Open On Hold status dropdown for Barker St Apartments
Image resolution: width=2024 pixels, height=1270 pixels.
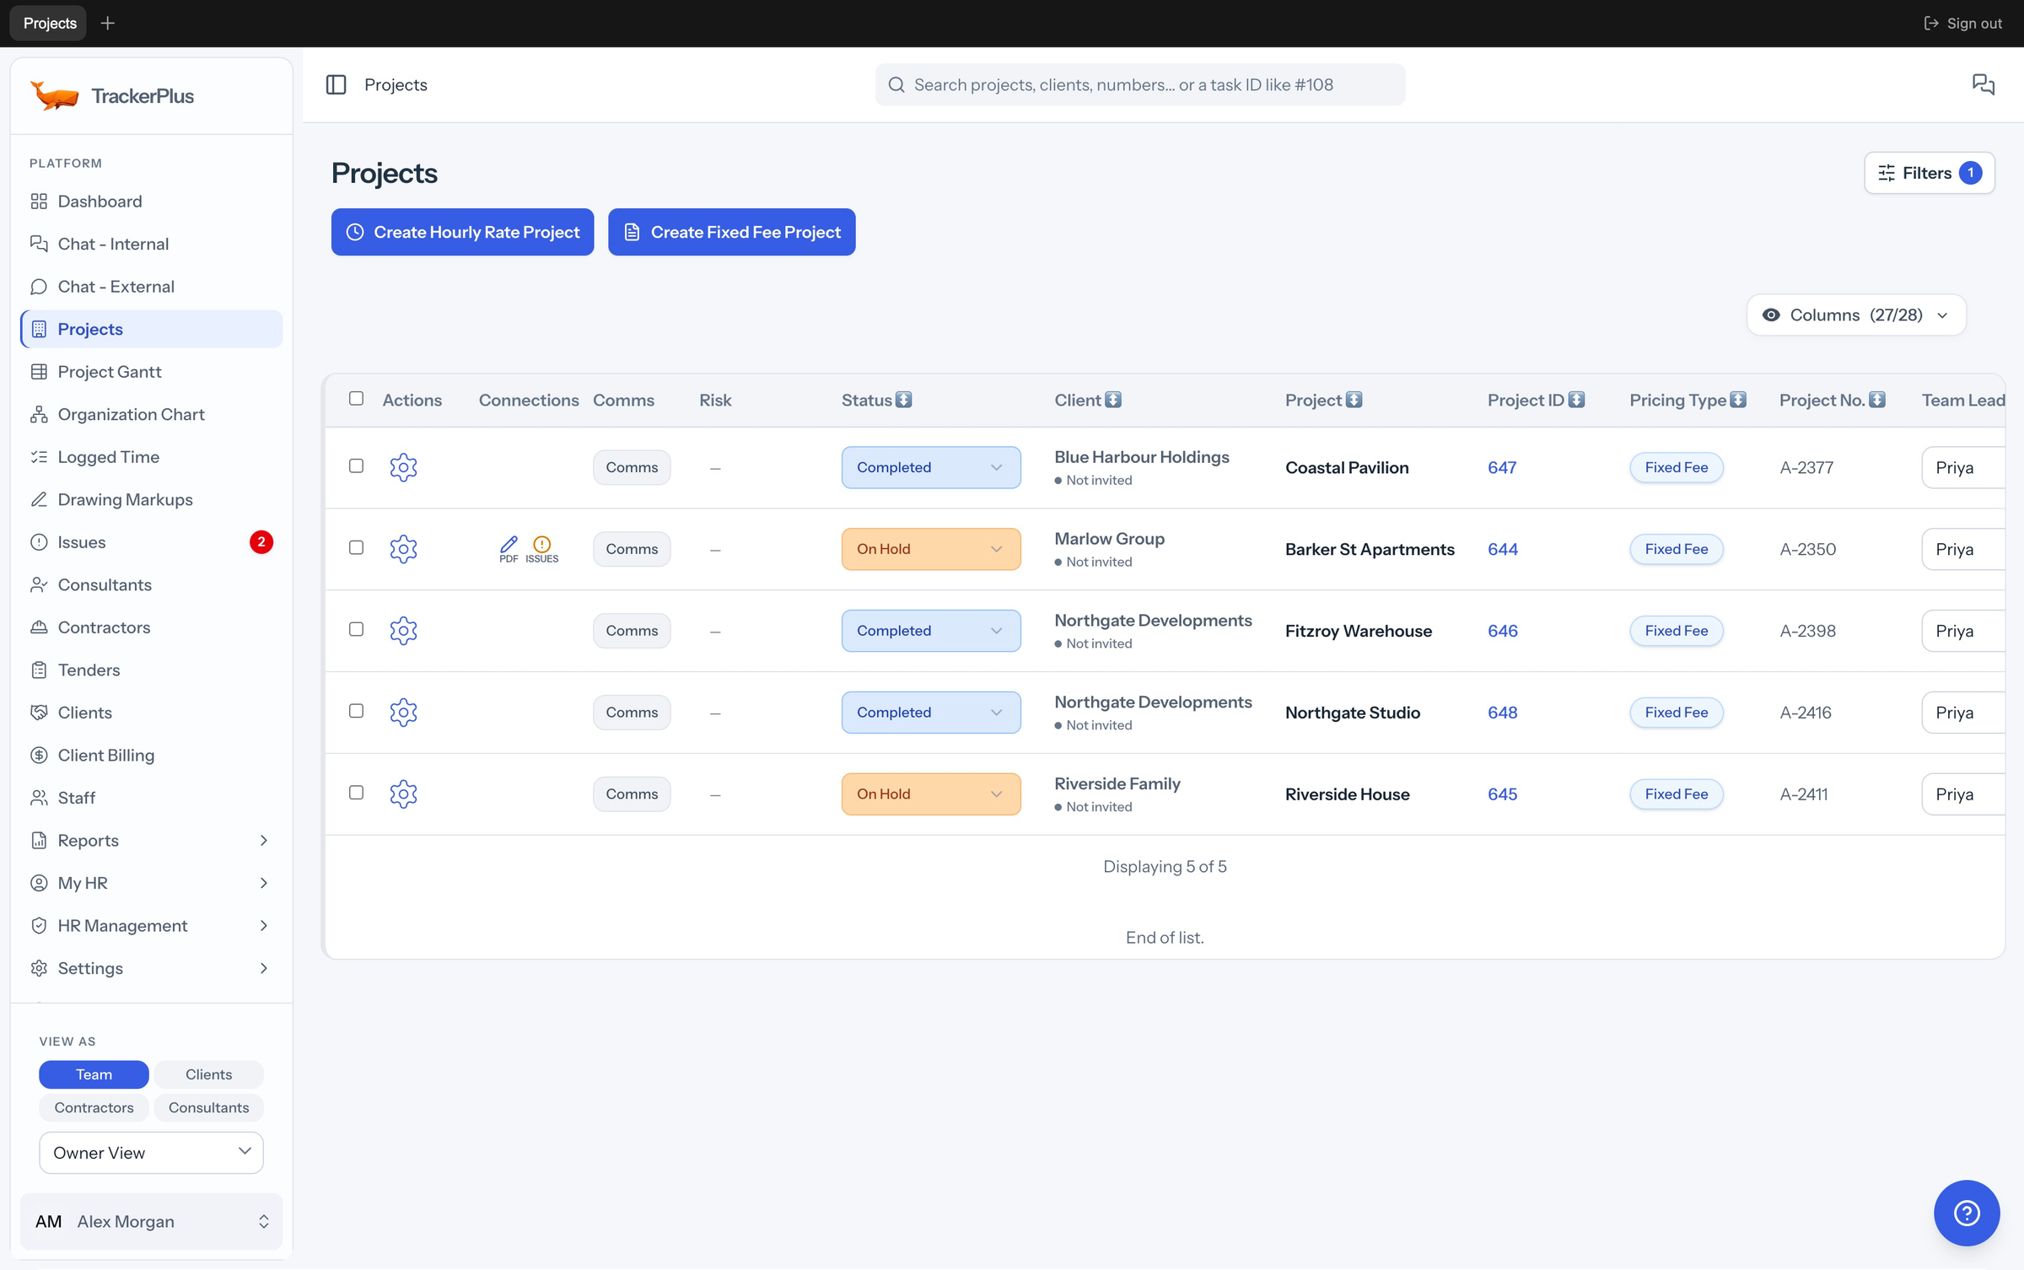click(930, 549)
